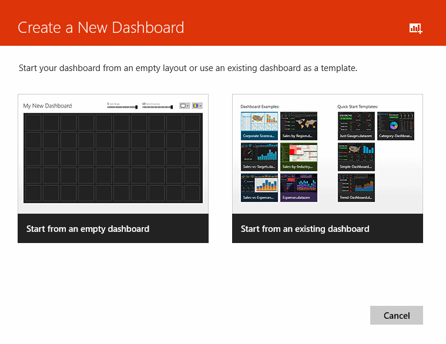446x344 pixels.
Task: Open the Sales by Region example
Action: coord(299,126)
